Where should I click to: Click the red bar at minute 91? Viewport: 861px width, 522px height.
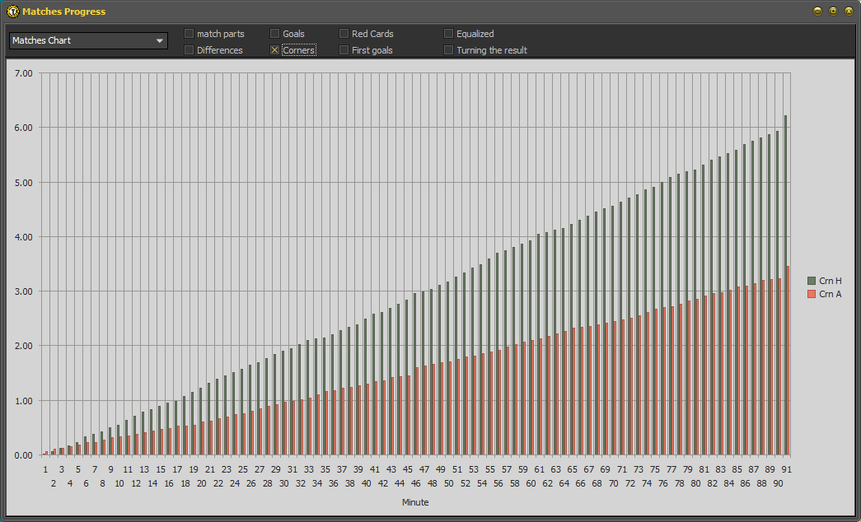[788, 361]
